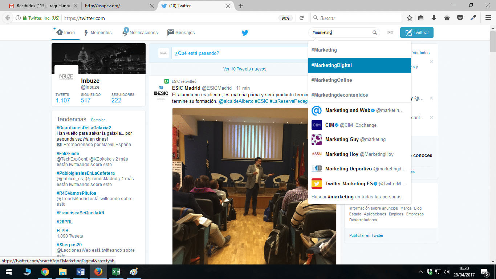Open Inbuze profile avatar menu in navbar
The height and width of the screenshot is (279, 496).
coord(390,33)
